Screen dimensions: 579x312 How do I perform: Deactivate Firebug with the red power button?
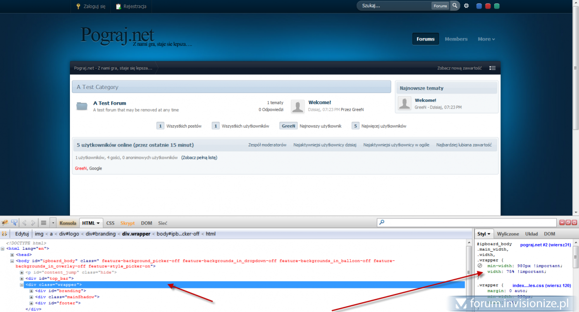[574, 222]
